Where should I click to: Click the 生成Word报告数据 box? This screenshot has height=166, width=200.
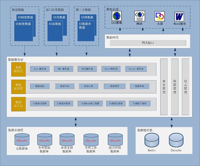point(90,104)
